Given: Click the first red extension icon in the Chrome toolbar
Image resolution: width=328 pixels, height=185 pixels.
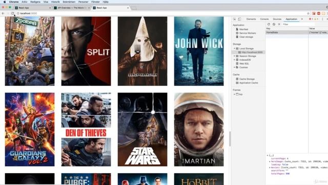Looking at the screenshot, I should (314, 13).
